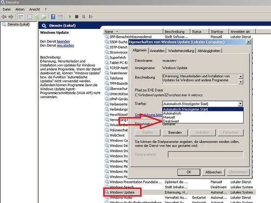Select the Windows-Audio service row
The width and height of the screenshot is (271, 203).
pos(180,197)
